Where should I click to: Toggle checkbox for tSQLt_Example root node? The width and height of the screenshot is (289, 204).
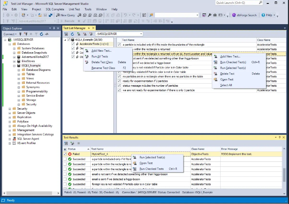click(69, 39)
